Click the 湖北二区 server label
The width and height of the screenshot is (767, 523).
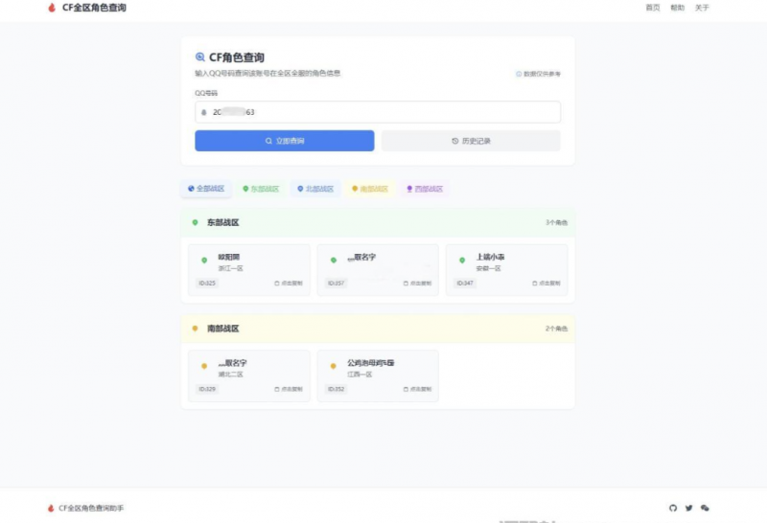[230, 375]
